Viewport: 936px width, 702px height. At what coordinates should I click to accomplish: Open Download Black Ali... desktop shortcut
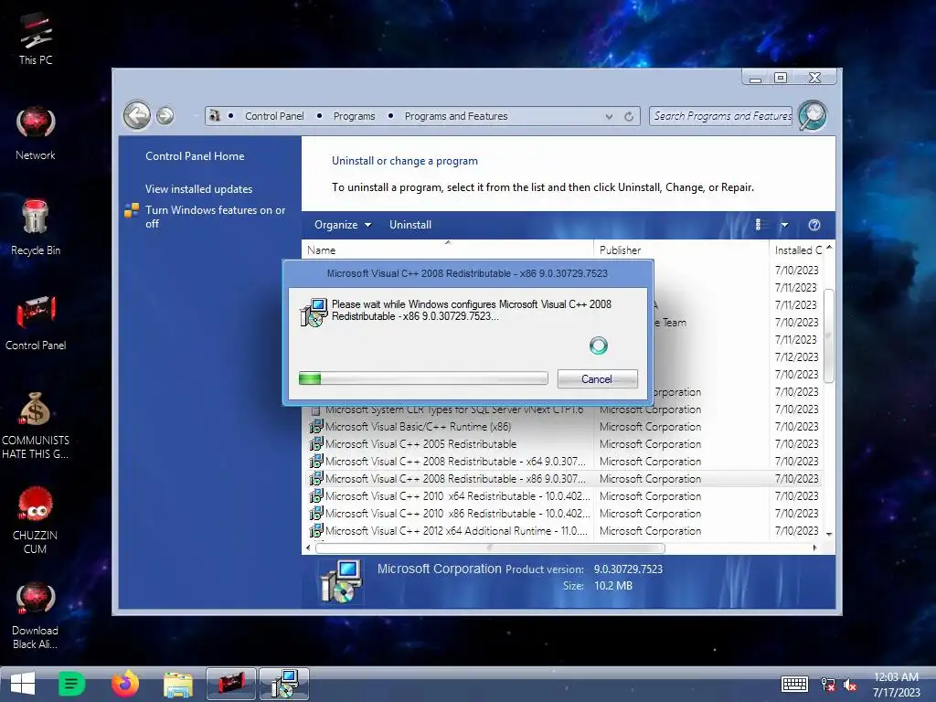tap(36, 615)
